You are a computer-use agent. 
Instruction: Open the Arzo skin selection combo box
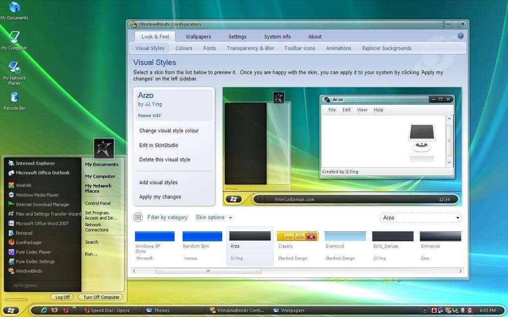(421, 217)
